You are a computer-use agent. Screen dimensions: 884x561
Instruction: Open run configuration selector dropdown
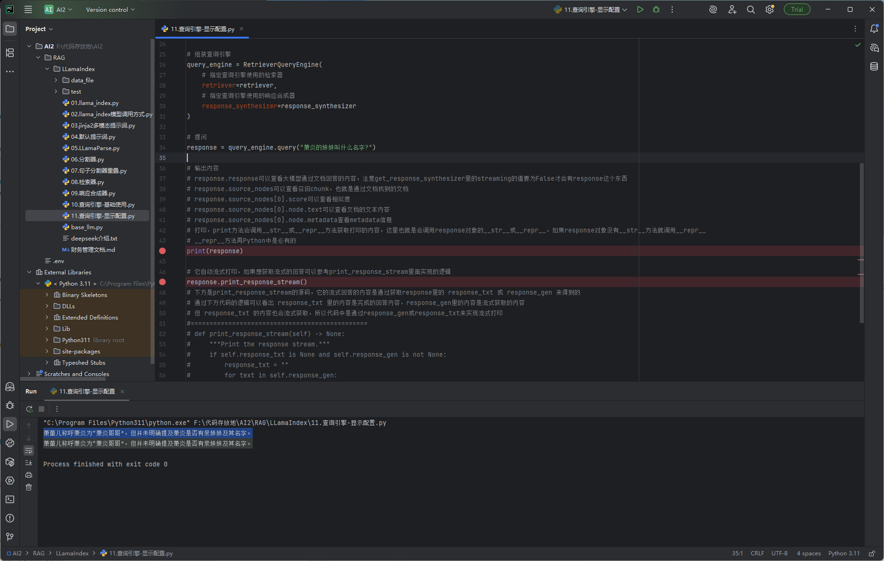click(x=591, y=9)
